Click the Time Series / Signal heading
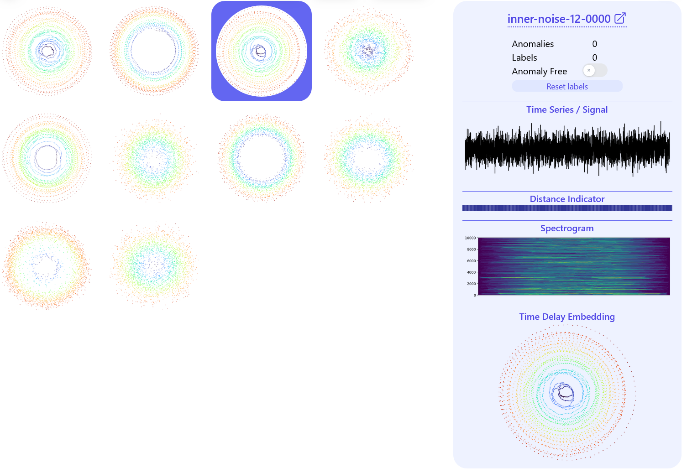 point(567,110)
